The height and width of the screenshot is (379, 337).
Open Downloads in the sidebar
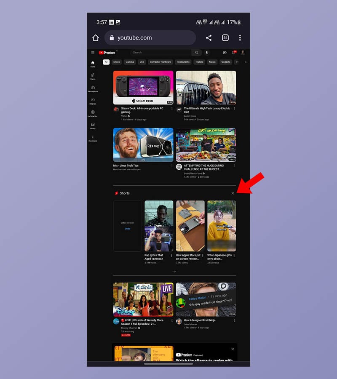point(93,139)
